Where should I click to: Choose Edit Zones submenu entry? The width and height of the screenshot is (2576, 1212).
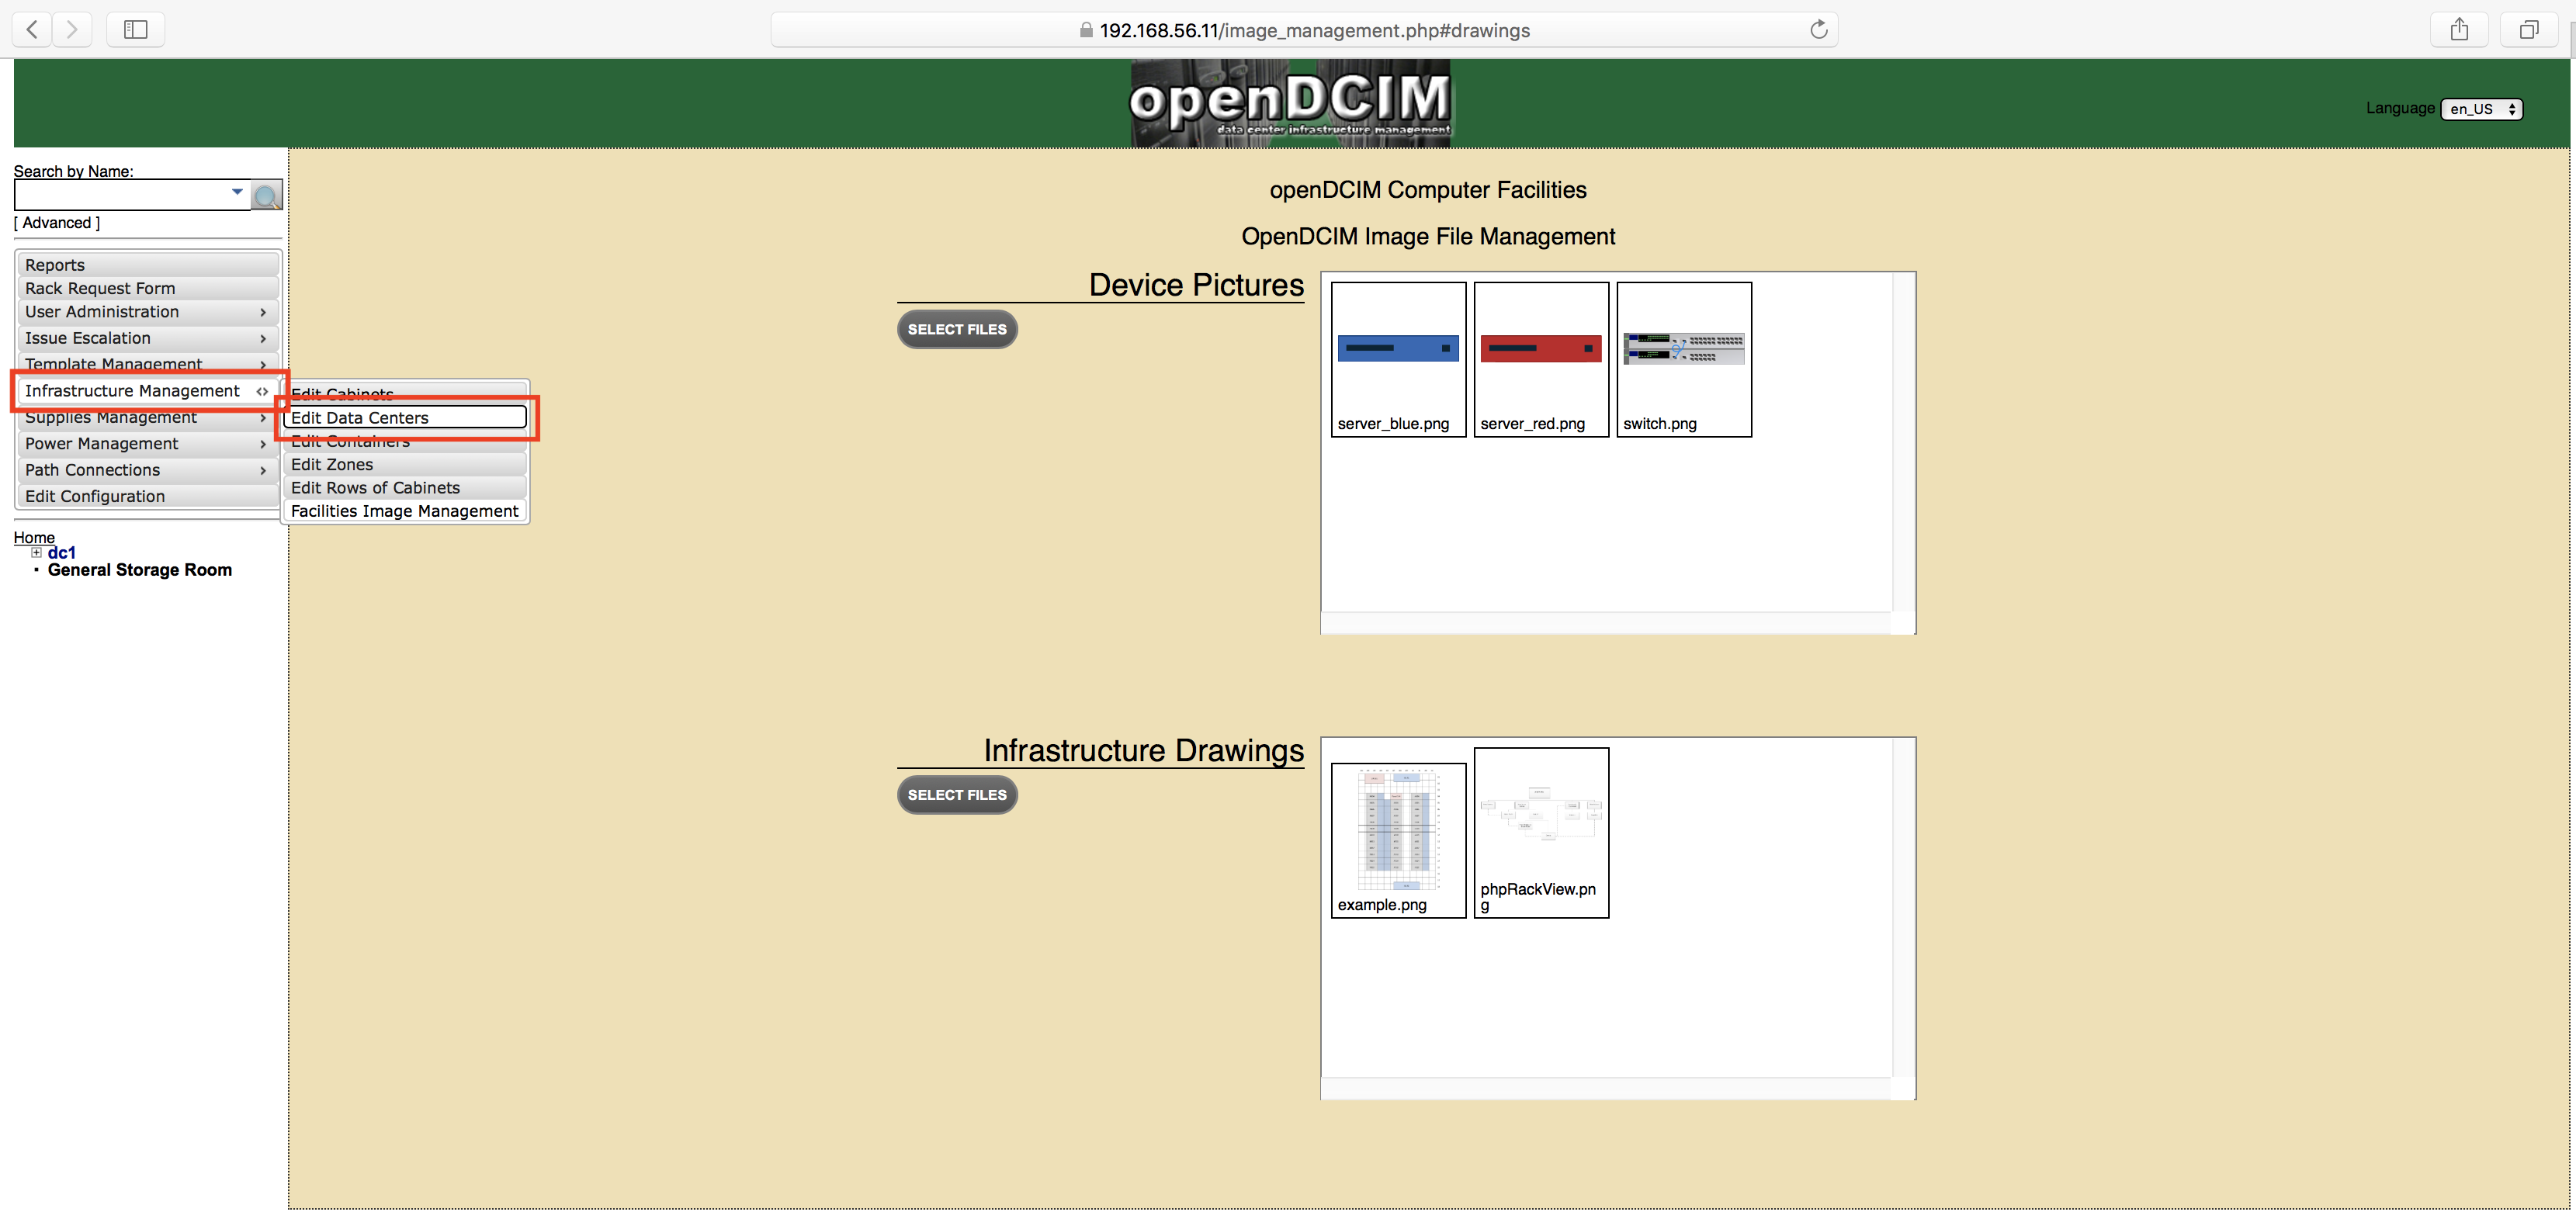(405, 465)
